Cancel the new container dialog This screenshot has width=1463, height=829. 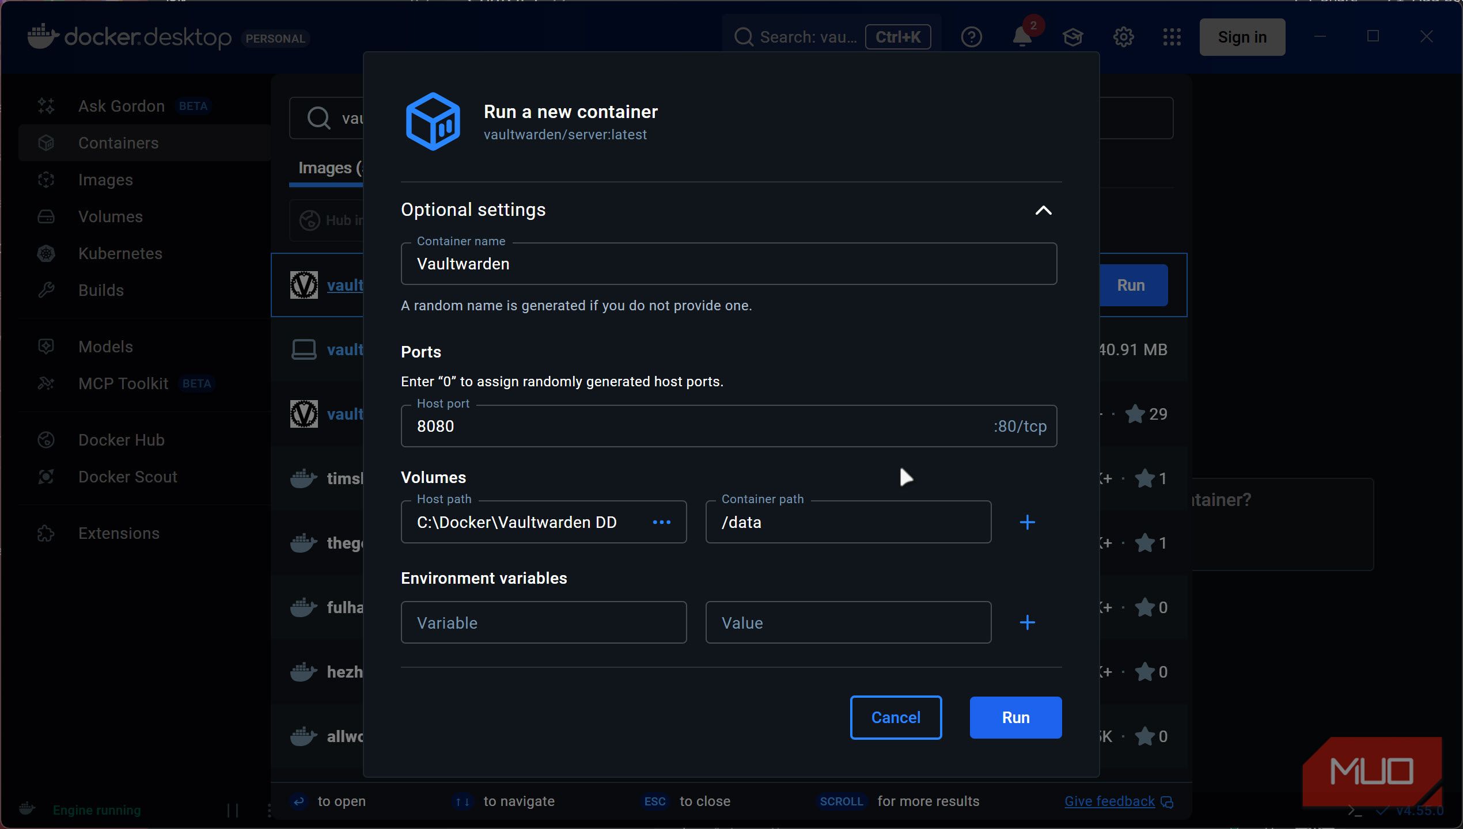(896, 717)
